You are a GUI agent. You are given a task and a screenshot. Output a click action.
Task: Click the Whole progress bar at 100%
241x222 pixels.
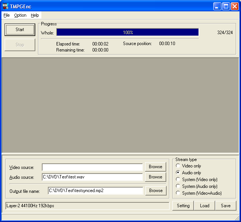pyautogui.click(x=128, y=33)
